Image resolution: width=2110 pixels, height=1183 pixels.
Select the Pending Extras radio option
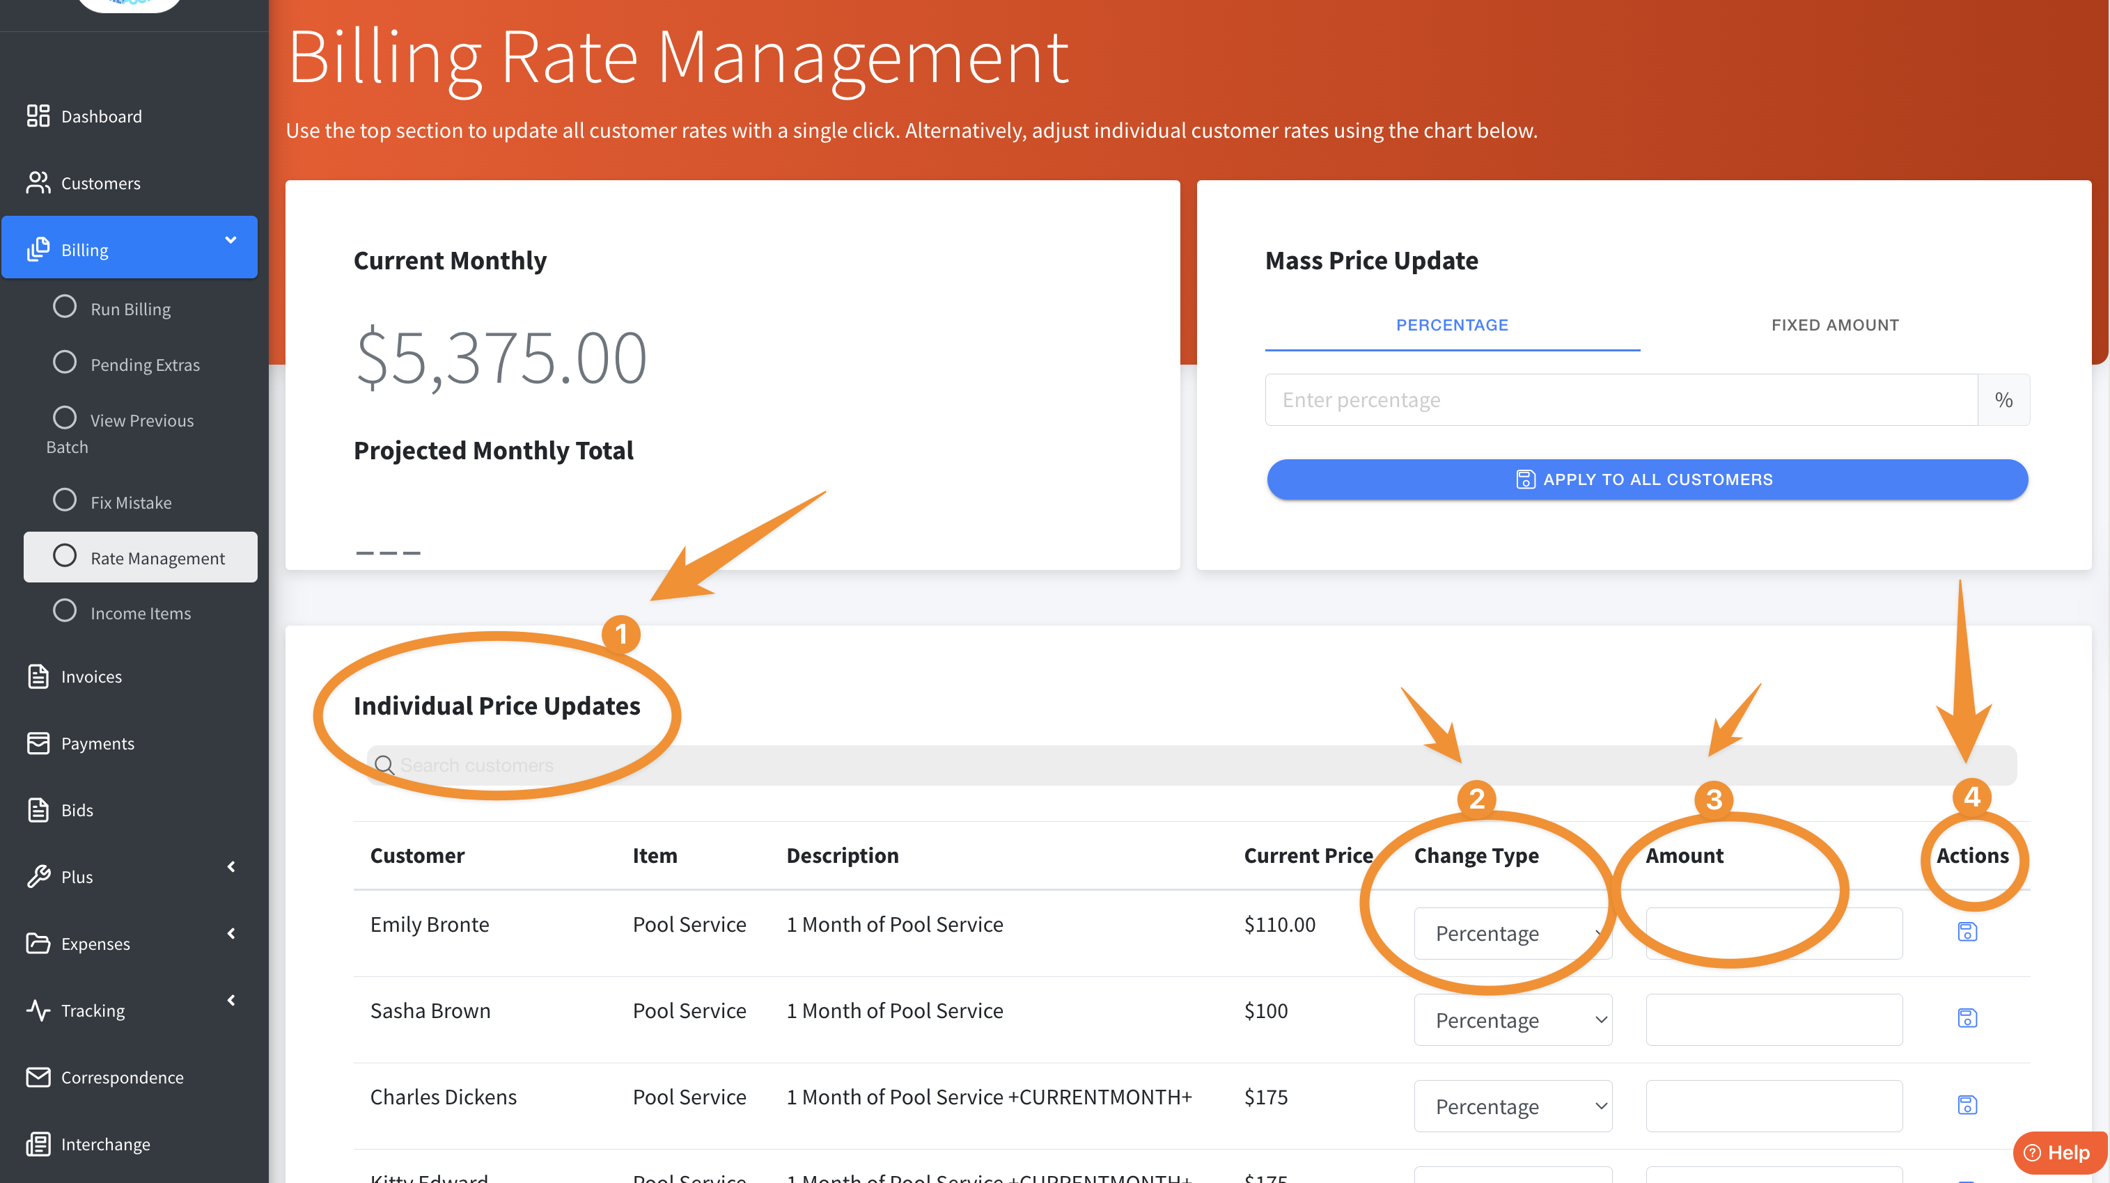64,362
